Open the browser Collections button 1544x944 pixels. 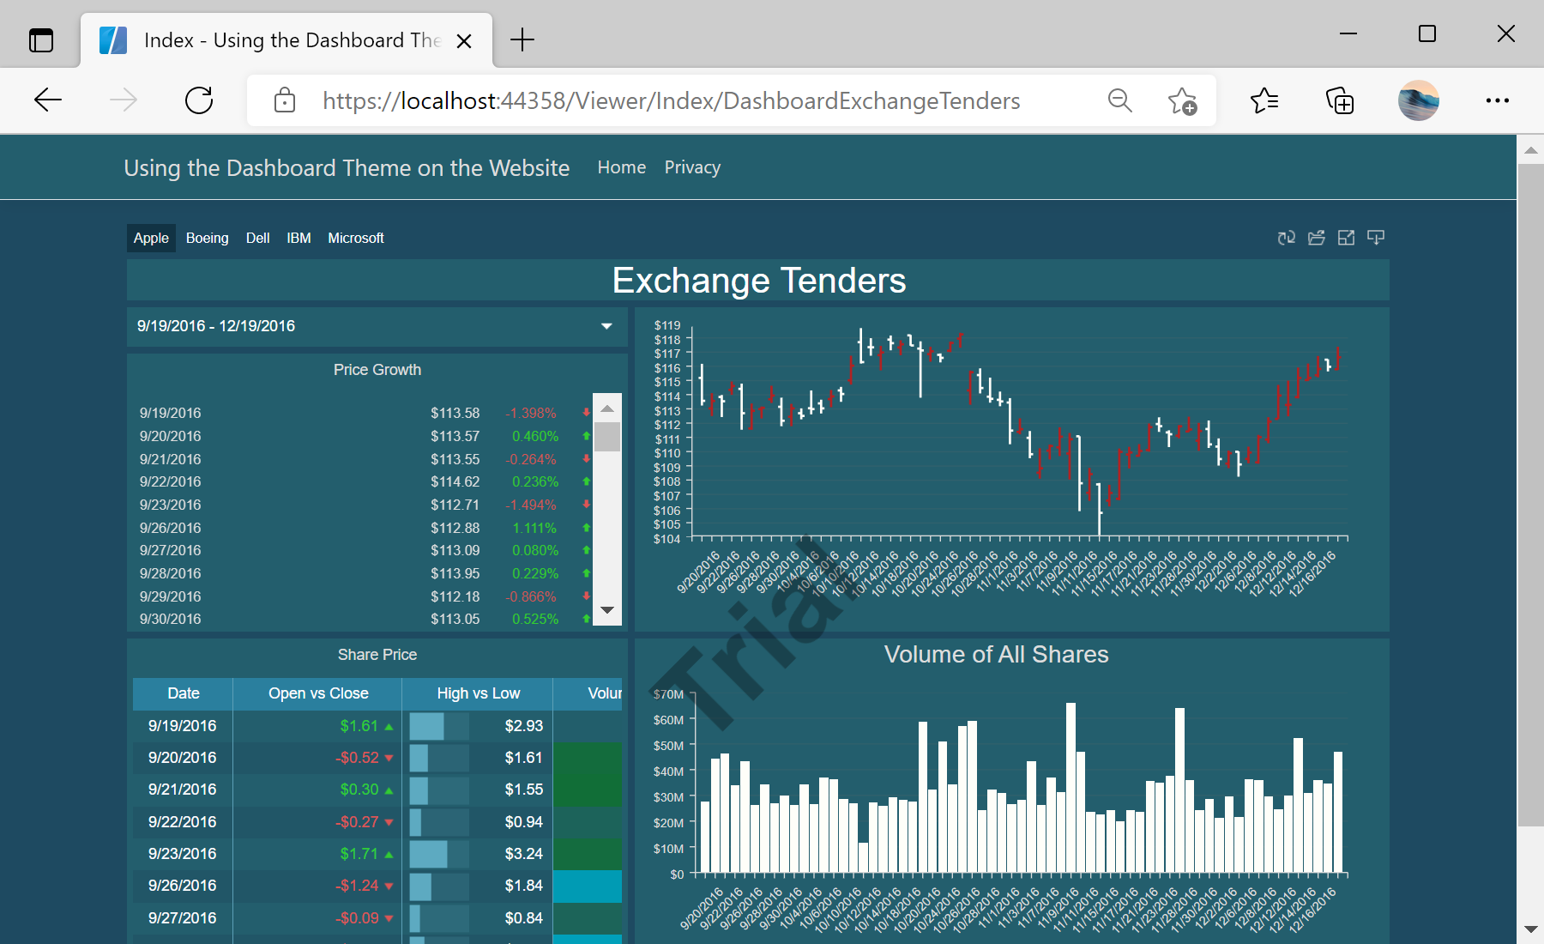coord(1339,100)
